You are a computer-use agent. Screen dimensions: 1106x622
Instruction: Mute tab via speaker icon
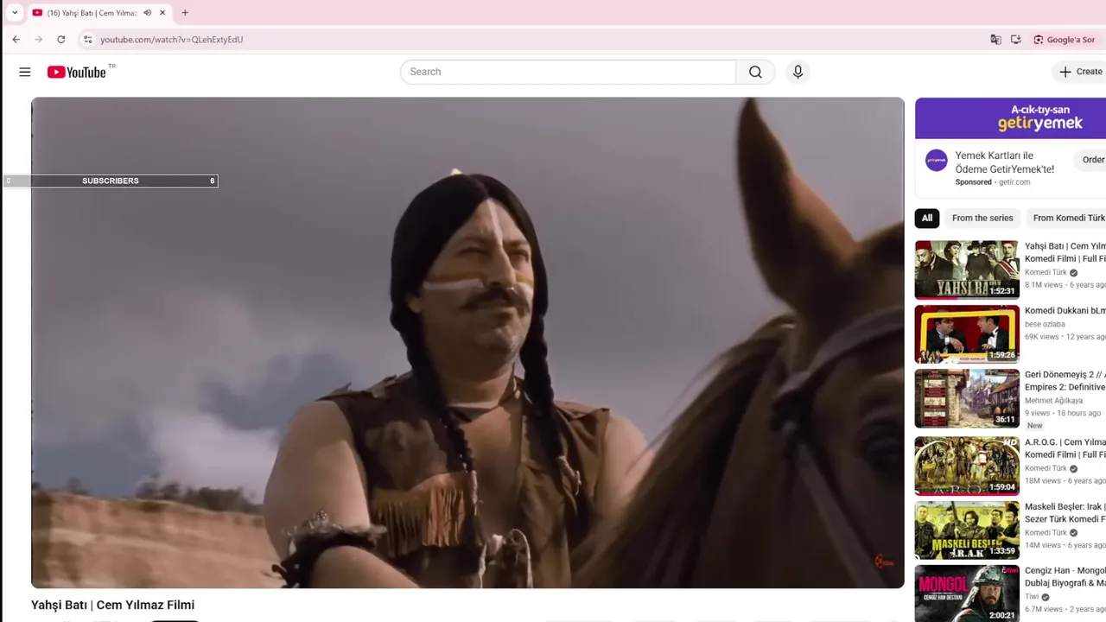pyautogui.click(x=147, y=13)
